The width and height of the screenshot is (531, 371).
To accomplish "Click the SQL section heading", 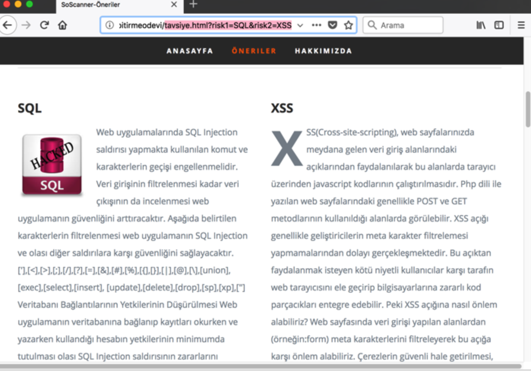I will pos(30,108).
